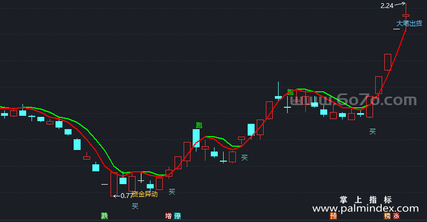
Task: Click the 榜 marker icon
Action: click(x=388, y=216)
